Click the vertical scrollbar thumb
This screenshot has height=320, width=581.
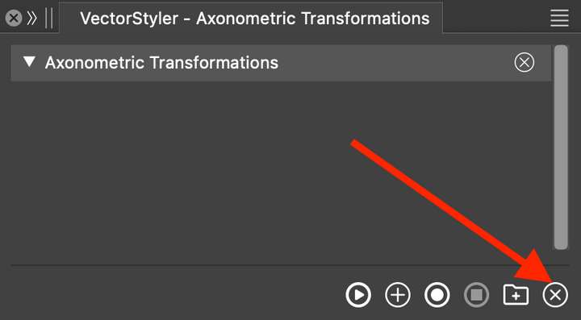coord(561,148)
